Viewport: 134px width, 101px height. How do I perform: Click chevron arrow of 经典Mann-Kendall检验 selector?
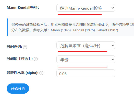click(x=113, y=8)
